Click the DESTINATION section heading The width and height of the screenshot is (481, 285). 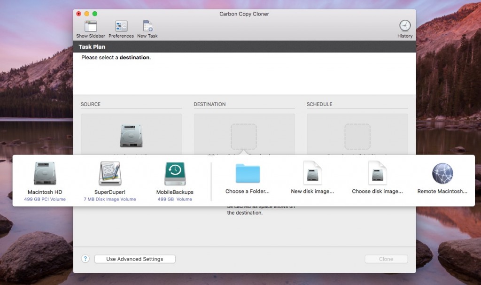(209, 104)
